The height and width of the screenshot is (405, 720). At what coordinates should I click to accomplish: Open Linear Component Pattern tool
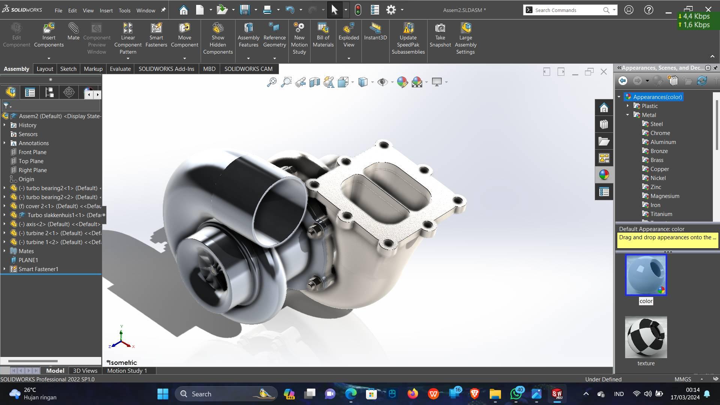(128, 38)
